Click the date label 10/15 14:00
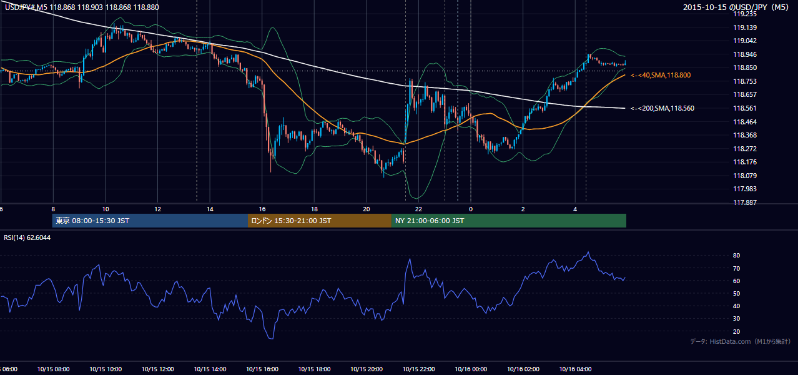This screenshot has width=798, height=375. [210, 369]
